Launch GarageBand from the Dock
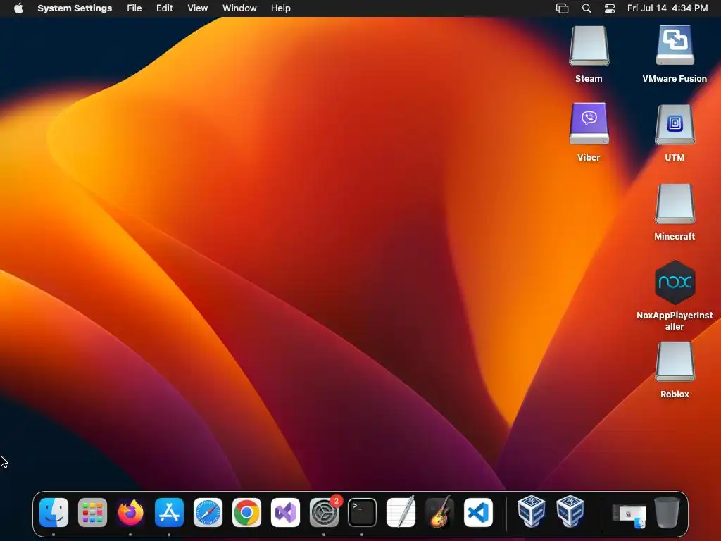Image resolution: width=721 pixels, height=541 pixels. [439, 513]
